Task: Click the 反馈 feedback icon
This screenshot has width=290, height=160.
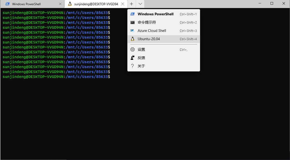Action: pos(132,57)
